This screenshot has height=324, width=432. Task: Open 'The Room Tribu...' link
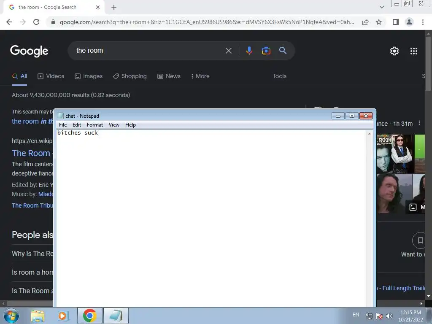coord(32,205)
